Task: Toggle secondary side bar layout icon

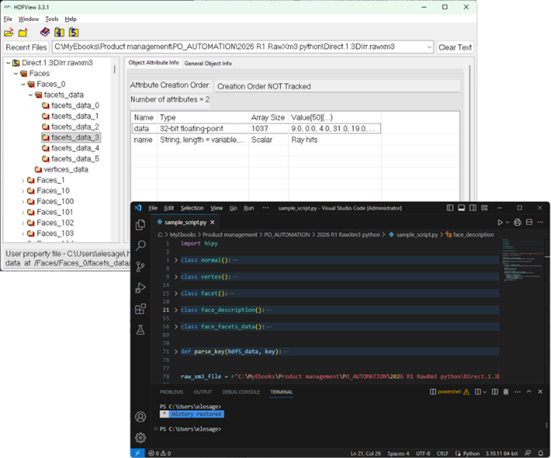Action: click(x=473, y=208)
